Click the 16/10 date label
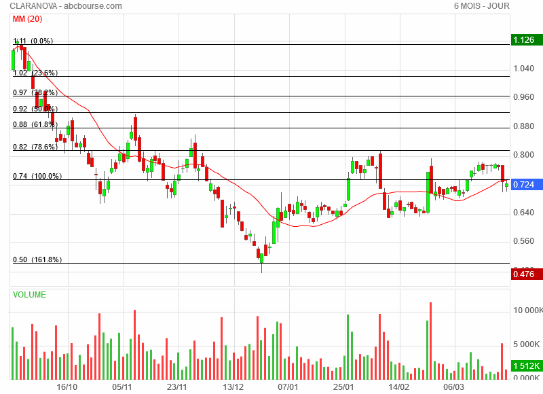Viewport: 543px width, 394px height. point(67,387)
